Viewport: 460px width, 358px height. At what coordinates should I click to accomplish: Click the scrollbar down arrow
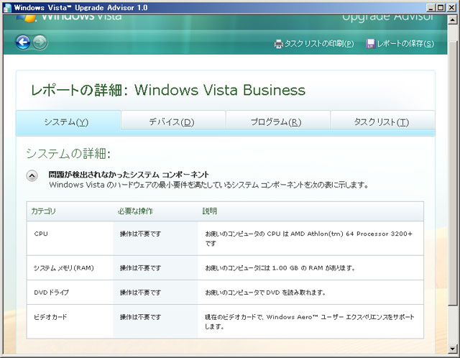452,349
